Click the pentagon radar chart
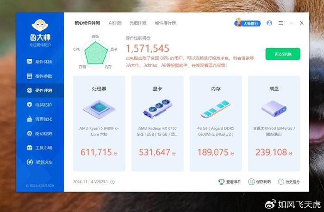This screenshot has width=324, height=212. coord(95,53)
